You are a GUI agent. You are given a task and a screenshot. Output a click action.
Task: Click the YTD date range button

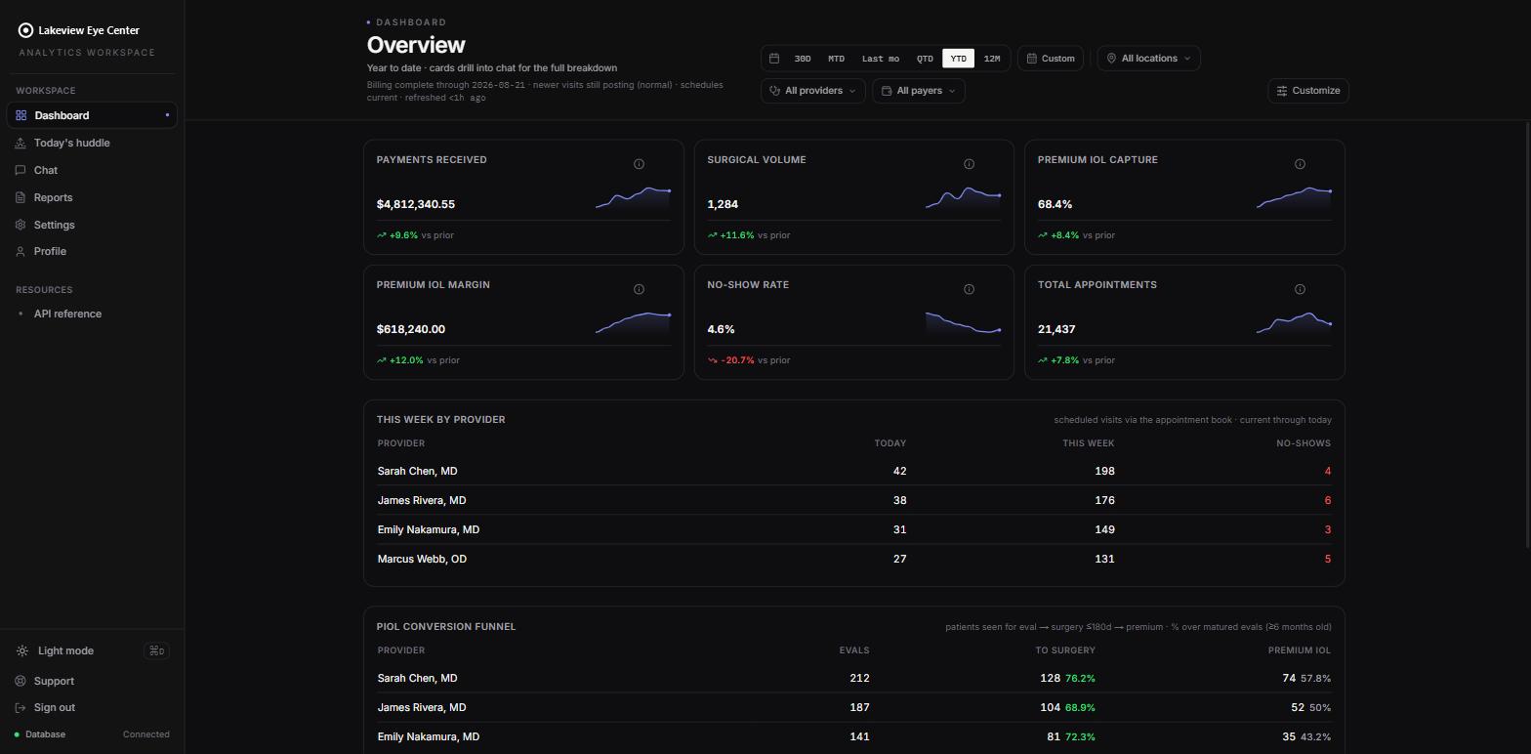959,59
